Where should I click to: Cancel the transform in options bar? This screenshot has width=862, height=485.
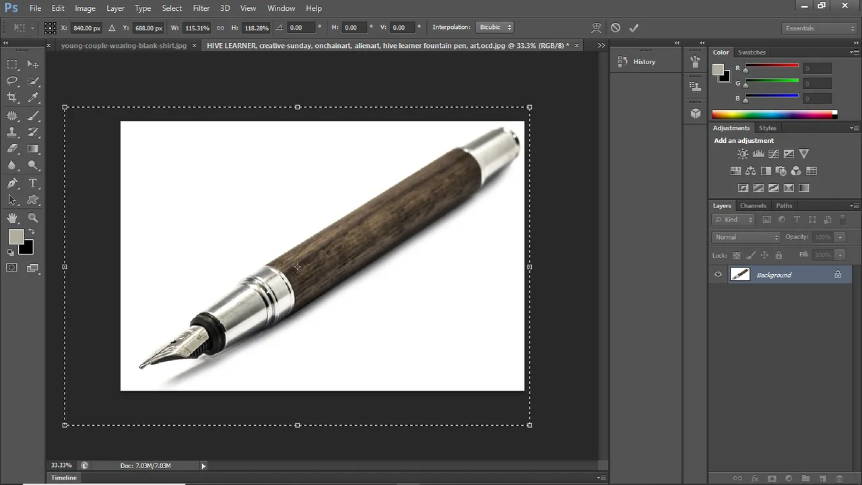click(616, 28)
